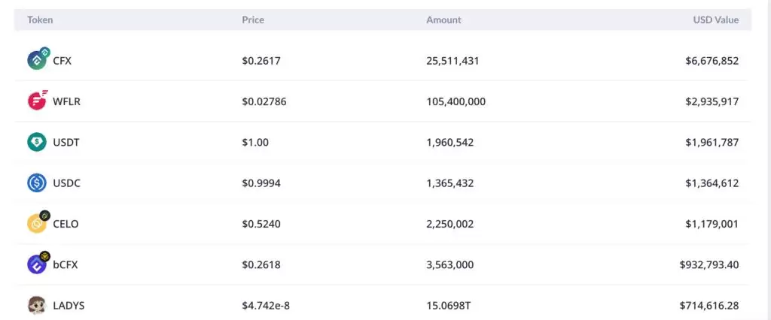Sort by the USD Value column header
Screen dimensions: 771x320
coord(715,20)
